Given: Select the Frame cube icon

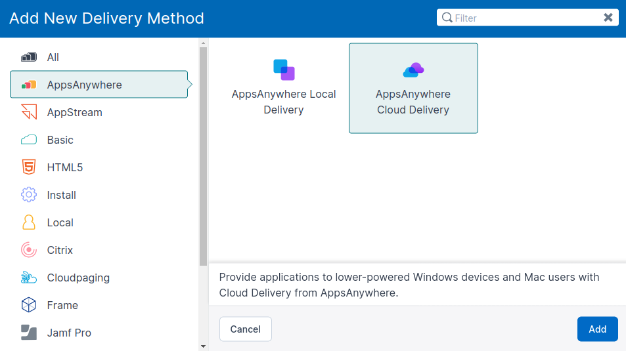Looking at the screenshot, I should [28, 305].
